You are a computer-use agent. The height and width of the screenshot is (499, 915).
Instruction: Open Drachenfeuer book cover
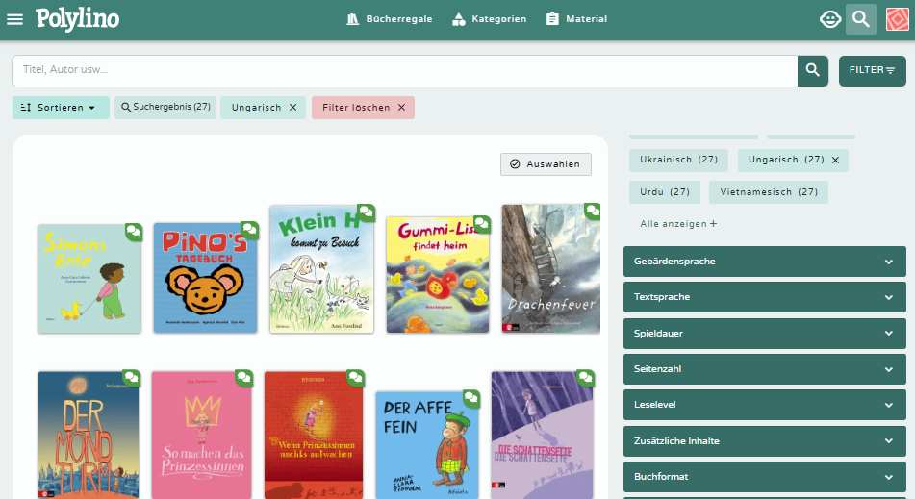[551, 269]
